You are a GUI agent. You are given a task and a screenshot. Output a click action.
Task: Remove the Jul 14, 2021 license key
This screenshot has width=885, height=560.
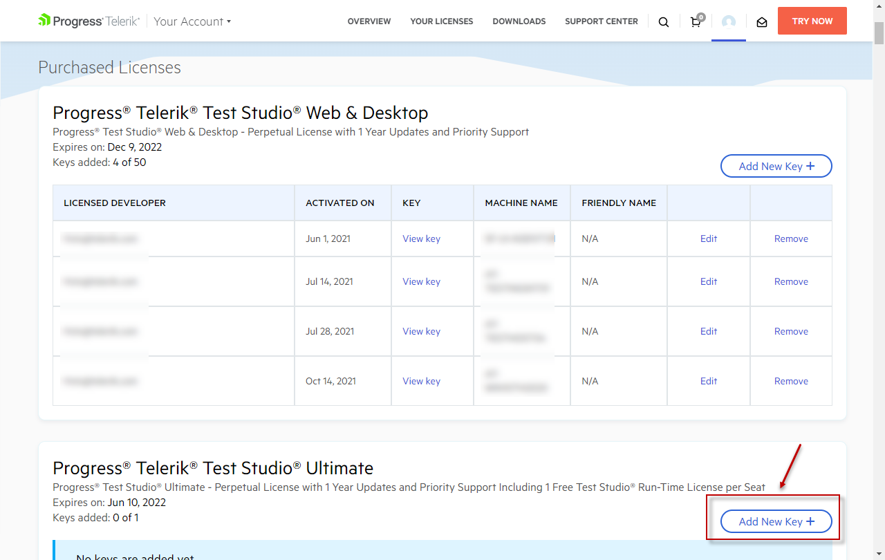(791, 281)
